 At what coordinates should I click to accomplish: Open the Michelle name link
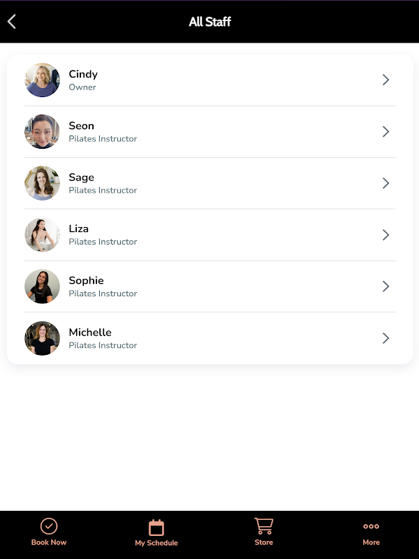[90, 333]
